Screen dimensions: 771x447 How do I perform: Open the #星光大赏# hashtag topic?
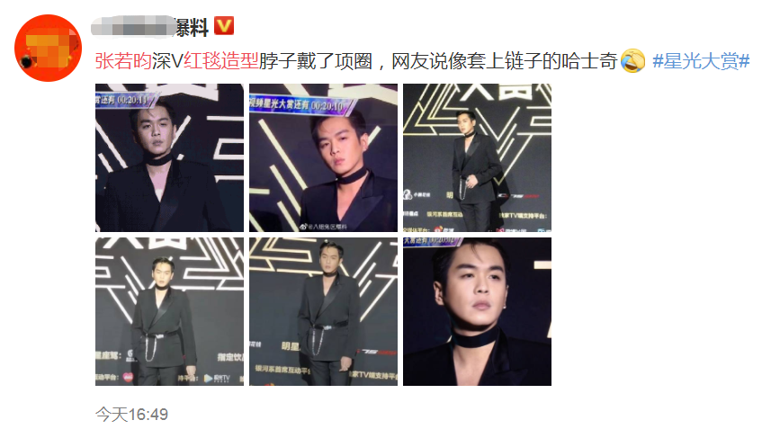(x=701, y=61)
